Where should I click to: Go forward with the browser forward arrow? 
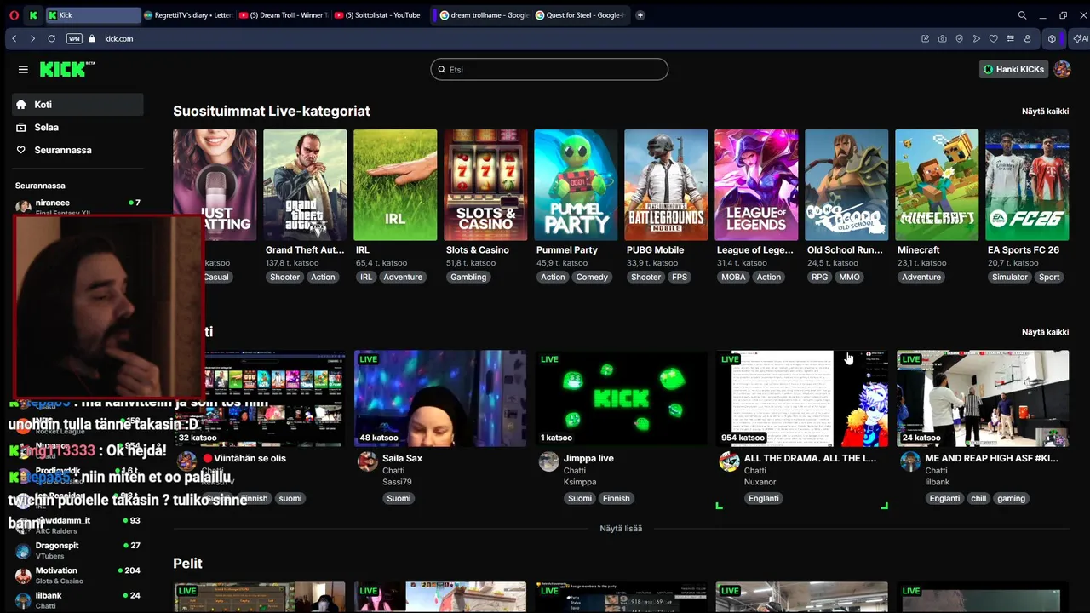[32, 38]
